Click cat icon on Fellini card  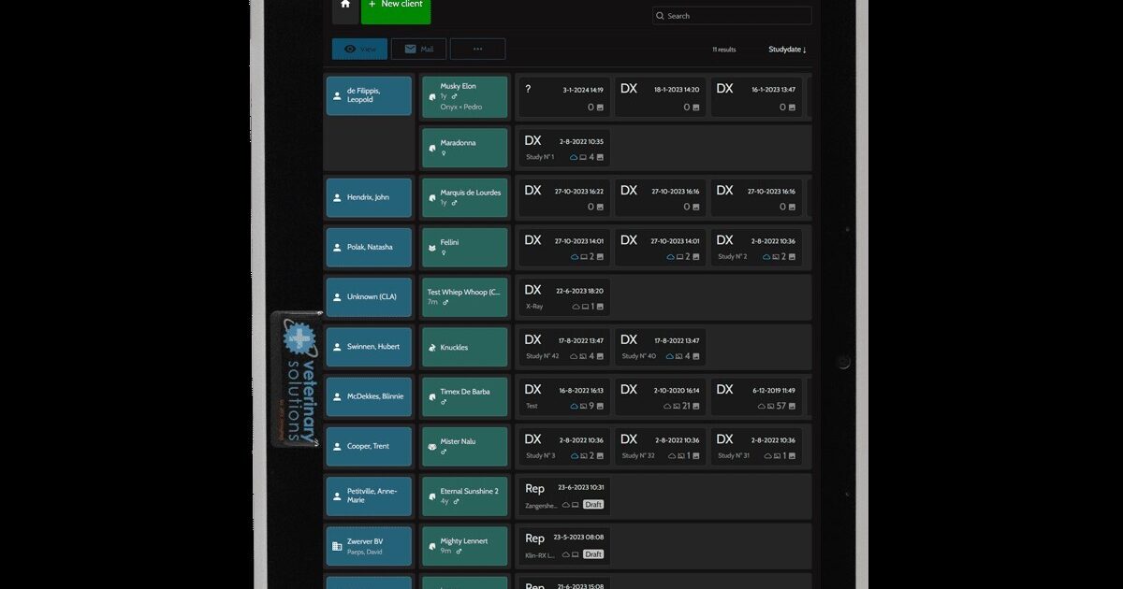coord(431,248)
